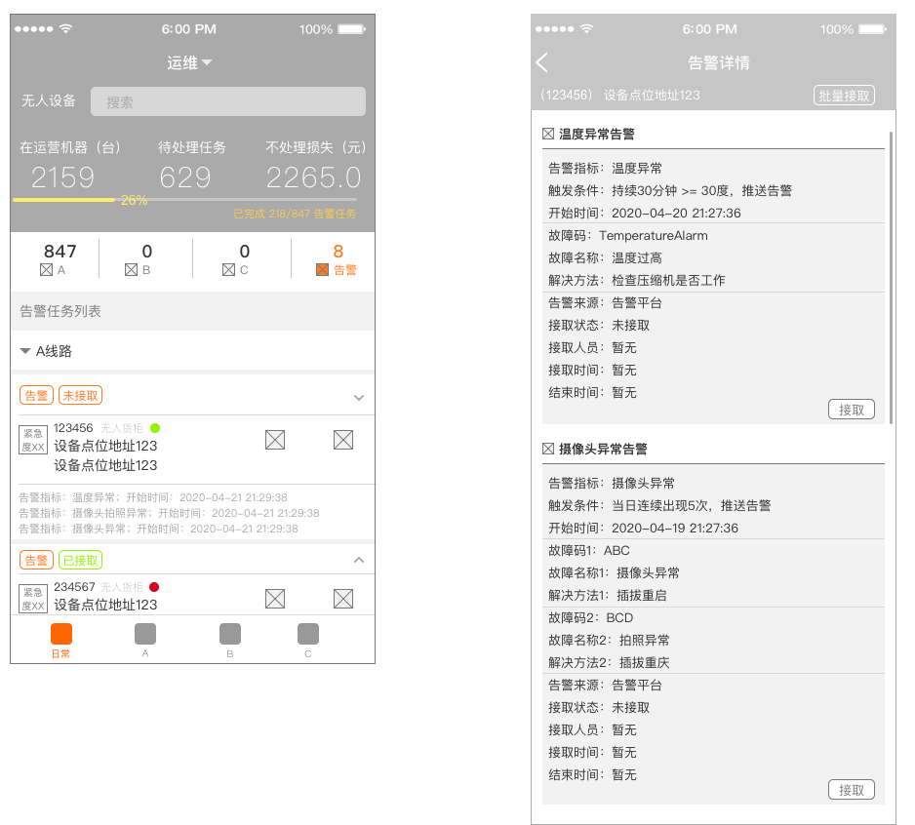Click the orange 告警 count icon

(x=323, y=270)
